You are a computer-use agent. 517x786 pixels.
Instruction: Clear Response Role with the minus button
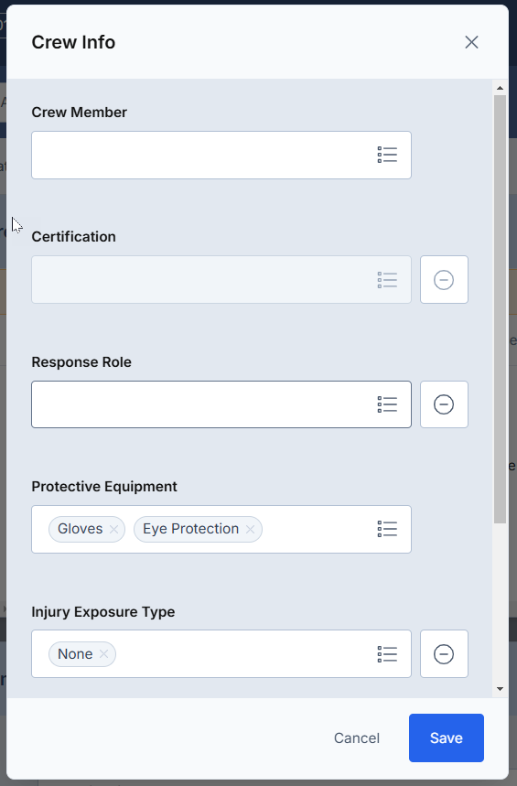444,404
